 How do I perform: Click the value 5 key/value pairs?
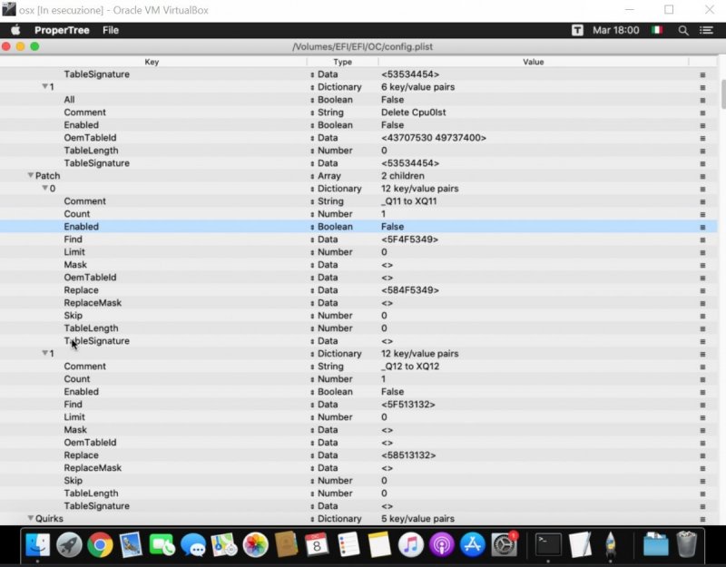click(x=417, y=519)
